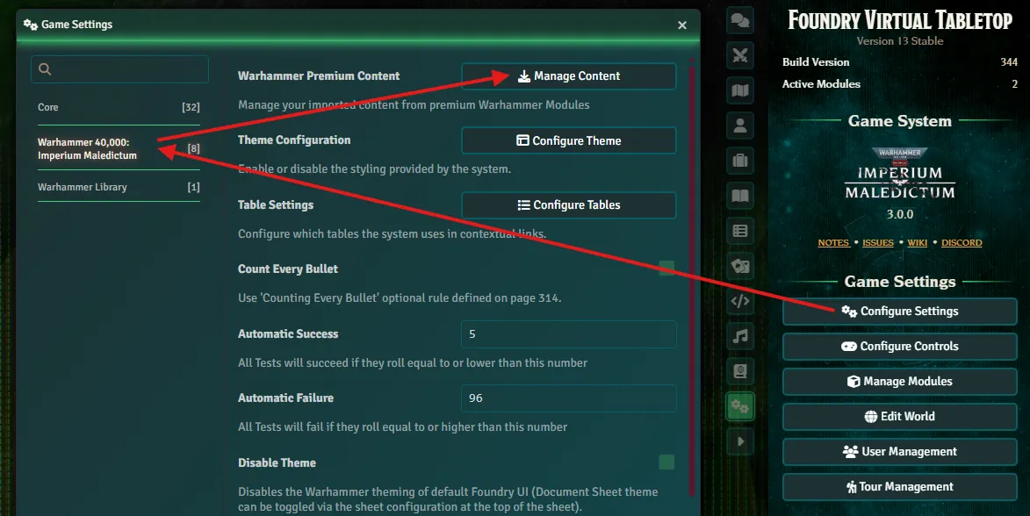This screenshot has height=516, width=1030.
Task: Open the Macros code-bracket tab
Action: click(x=740, y=301)
